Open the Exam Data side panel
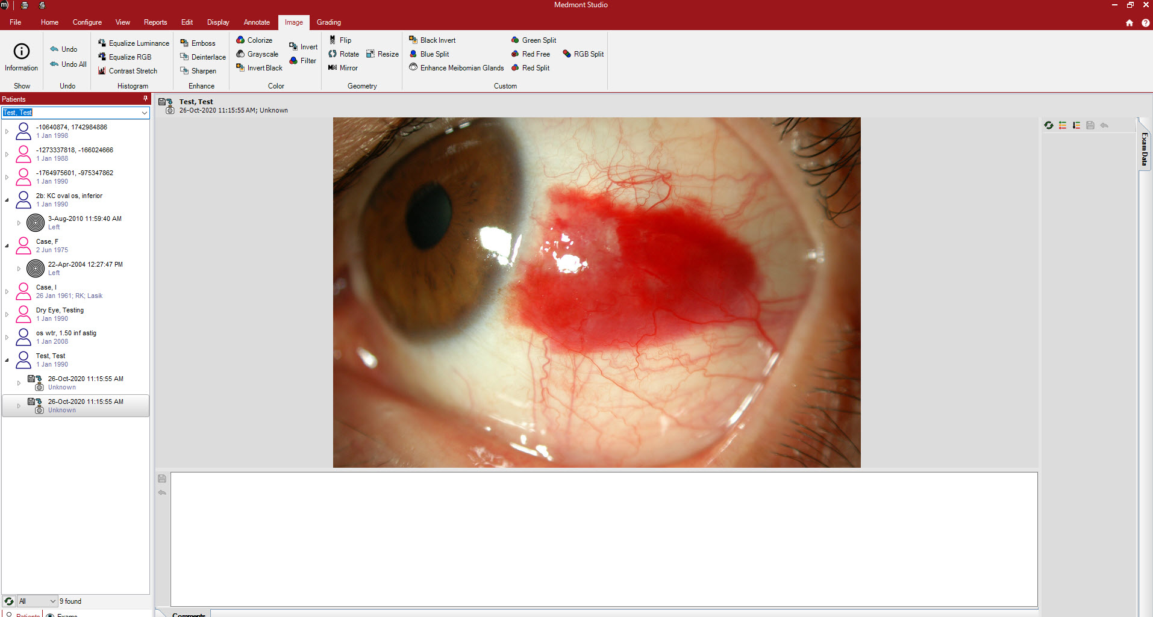 coord(1143,149)
